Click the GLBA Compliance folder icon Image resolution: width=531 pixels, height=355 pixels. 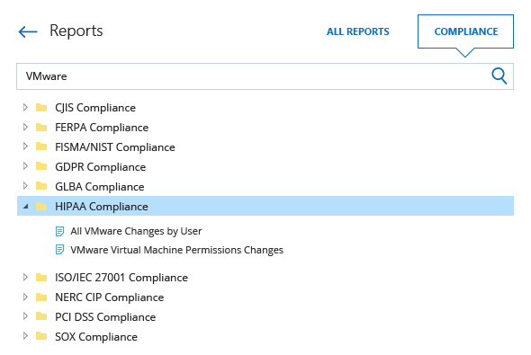pos(41,186)
